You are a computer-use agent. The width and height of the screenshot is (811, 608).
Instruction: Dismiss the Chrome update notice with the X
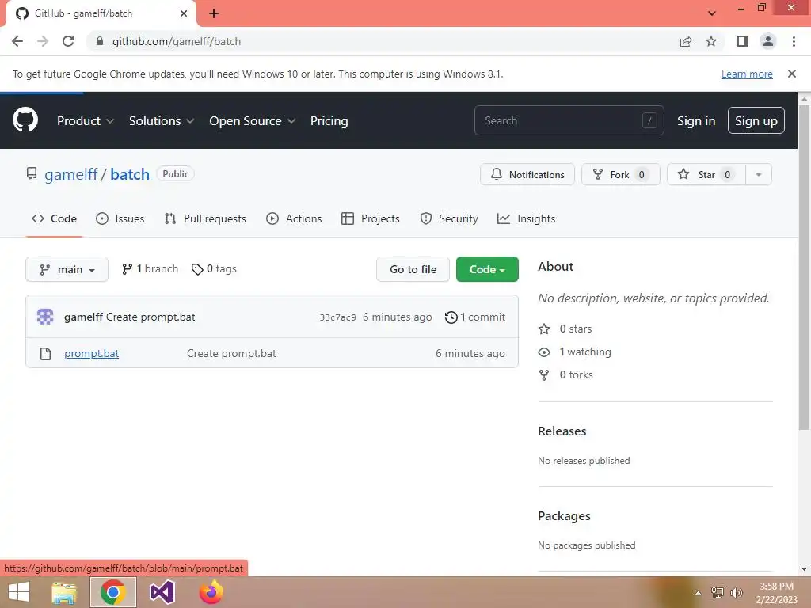tap(791, 74)
